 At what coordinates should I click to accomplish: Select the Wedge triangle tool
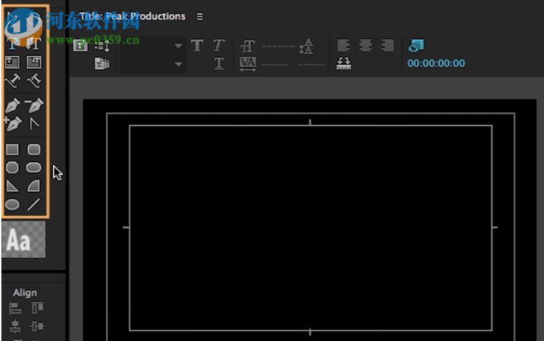[13, 185]
